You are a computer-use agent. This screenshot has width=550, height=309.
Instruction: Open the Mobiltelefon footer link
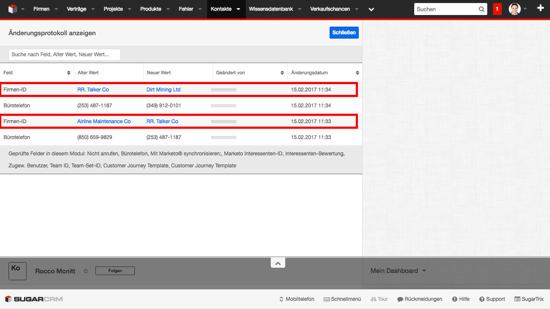[x=297, y=299]
